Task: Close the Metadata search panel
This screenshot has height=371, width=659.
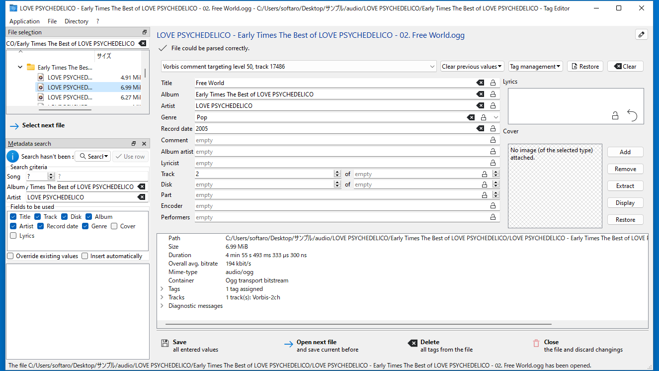Action: point(144,144)
